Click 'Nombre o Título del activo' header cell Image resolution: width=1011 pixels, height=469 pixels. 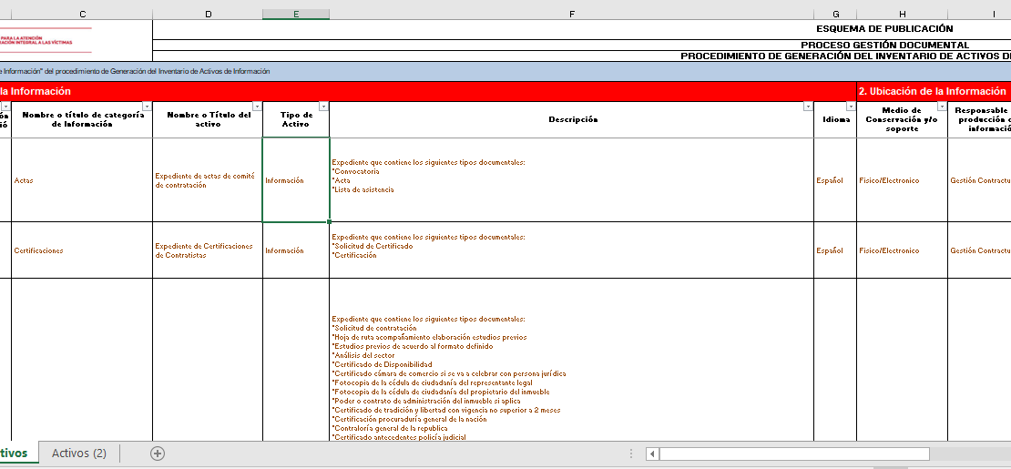pyautogui.click(x=208, y=119)
